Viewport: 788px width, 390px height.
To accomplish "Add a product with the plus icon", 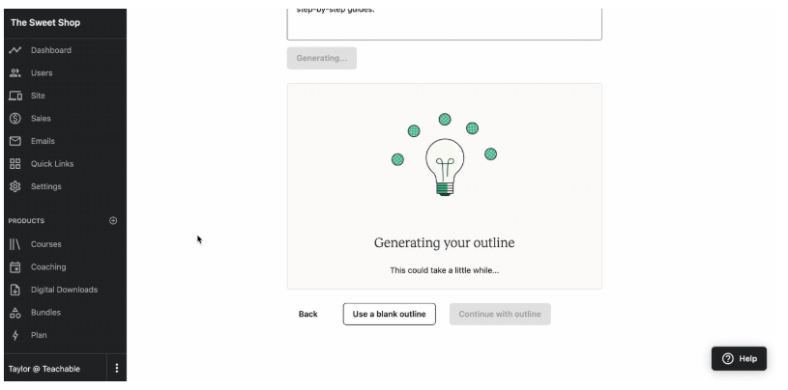I will coord(113,220).
